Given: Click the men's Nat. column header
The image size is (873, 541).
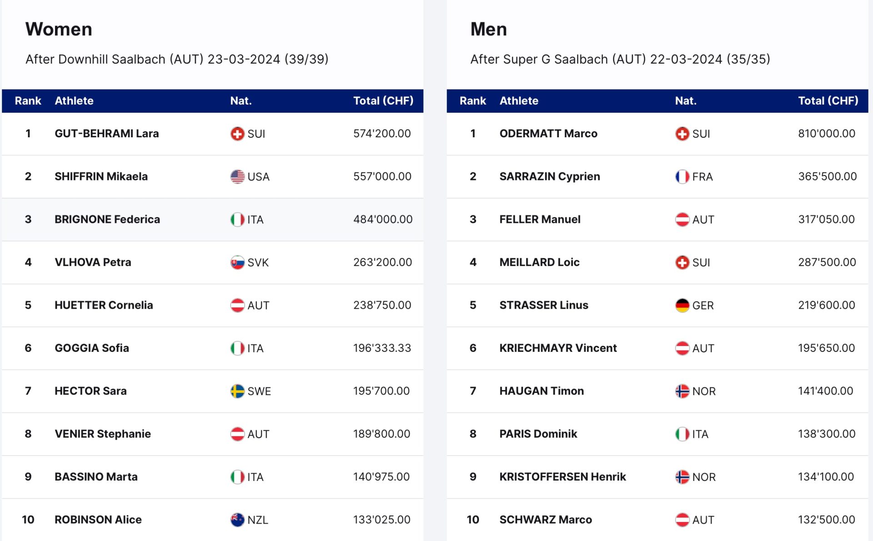Looking at the screenshot, I should 686,100.
